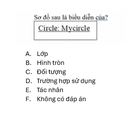Viewport: 139px width, 118px height.
Task: Select the answer "Trường hợp sử dụng"
Action: point(66,81)
